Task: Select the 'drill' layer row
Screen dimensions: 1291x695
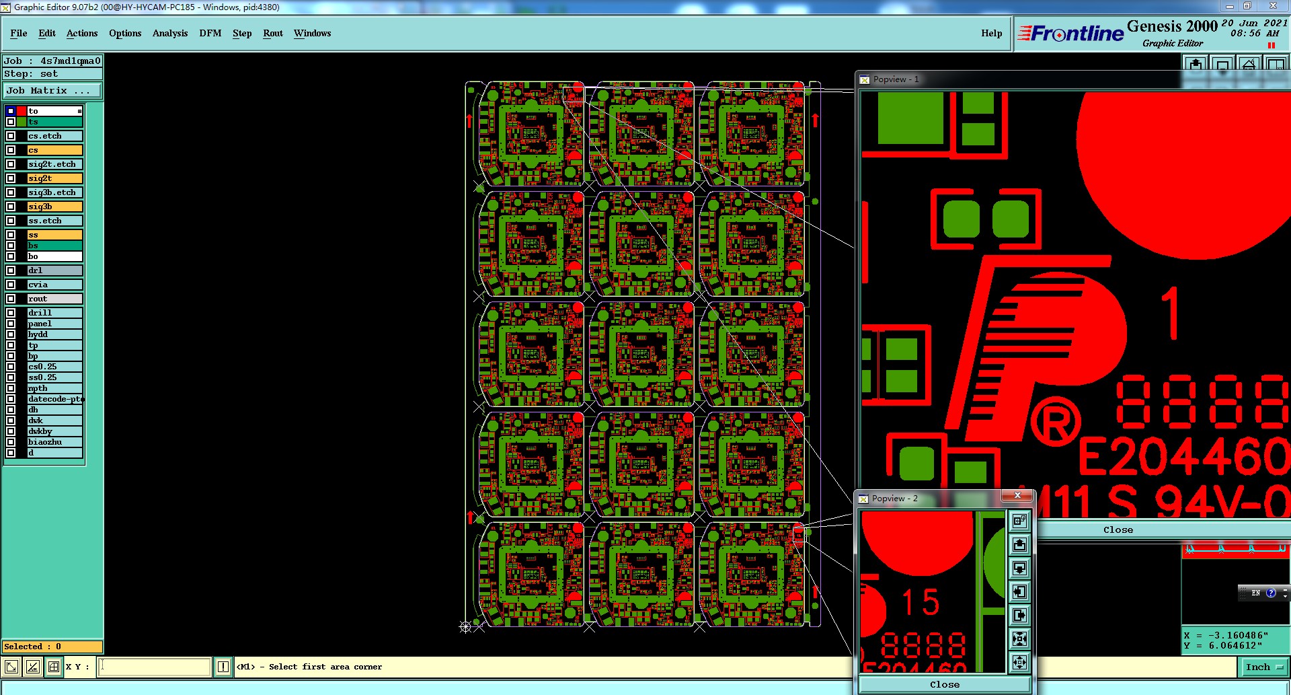Action: coord(55,313)
